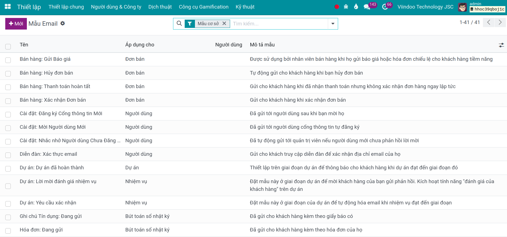Click the 1-41 / 41 pager counter
Viewport: 507px width, 237px height.
470,22
